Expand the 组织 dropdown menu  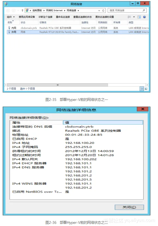[11, 17]
